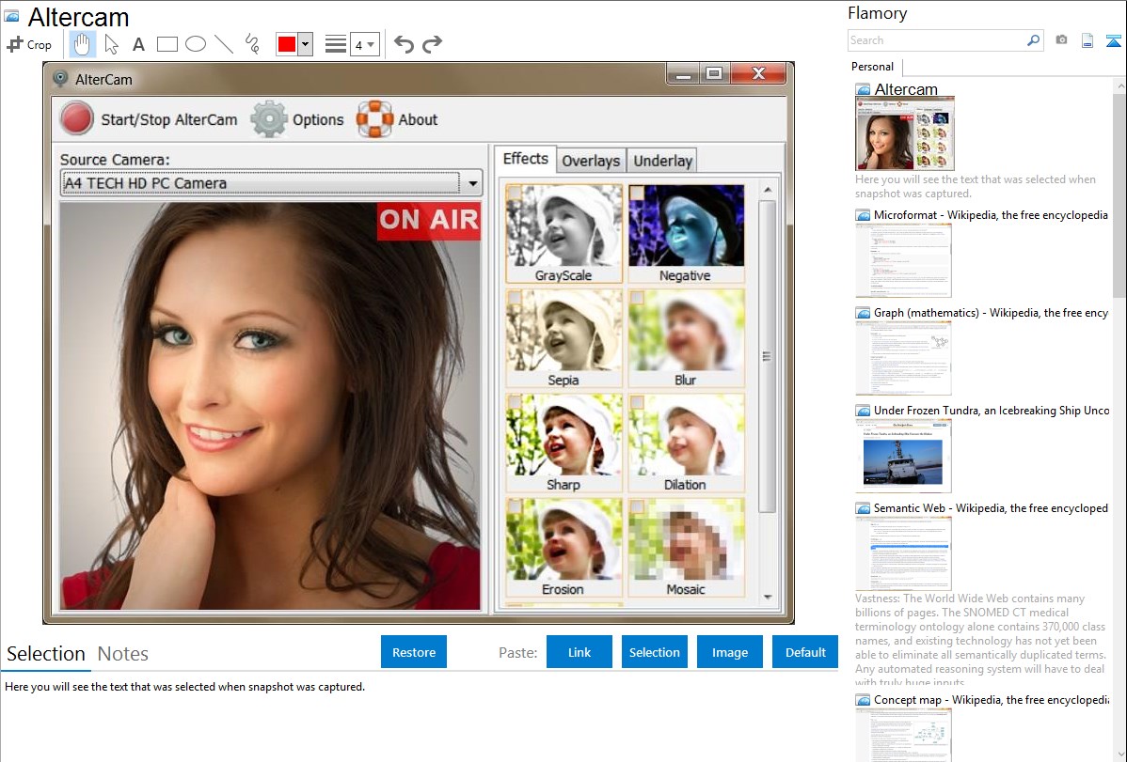Viewport: 1127px width, 762px height.
Task: Open the Microformat Wikipedia snapshot thumbnail
Action: (x=903, y=260)
